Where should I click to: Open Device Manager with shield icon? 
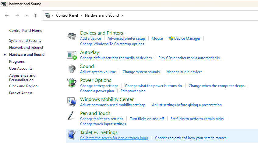pyautogui.click(x=187, y=38)
